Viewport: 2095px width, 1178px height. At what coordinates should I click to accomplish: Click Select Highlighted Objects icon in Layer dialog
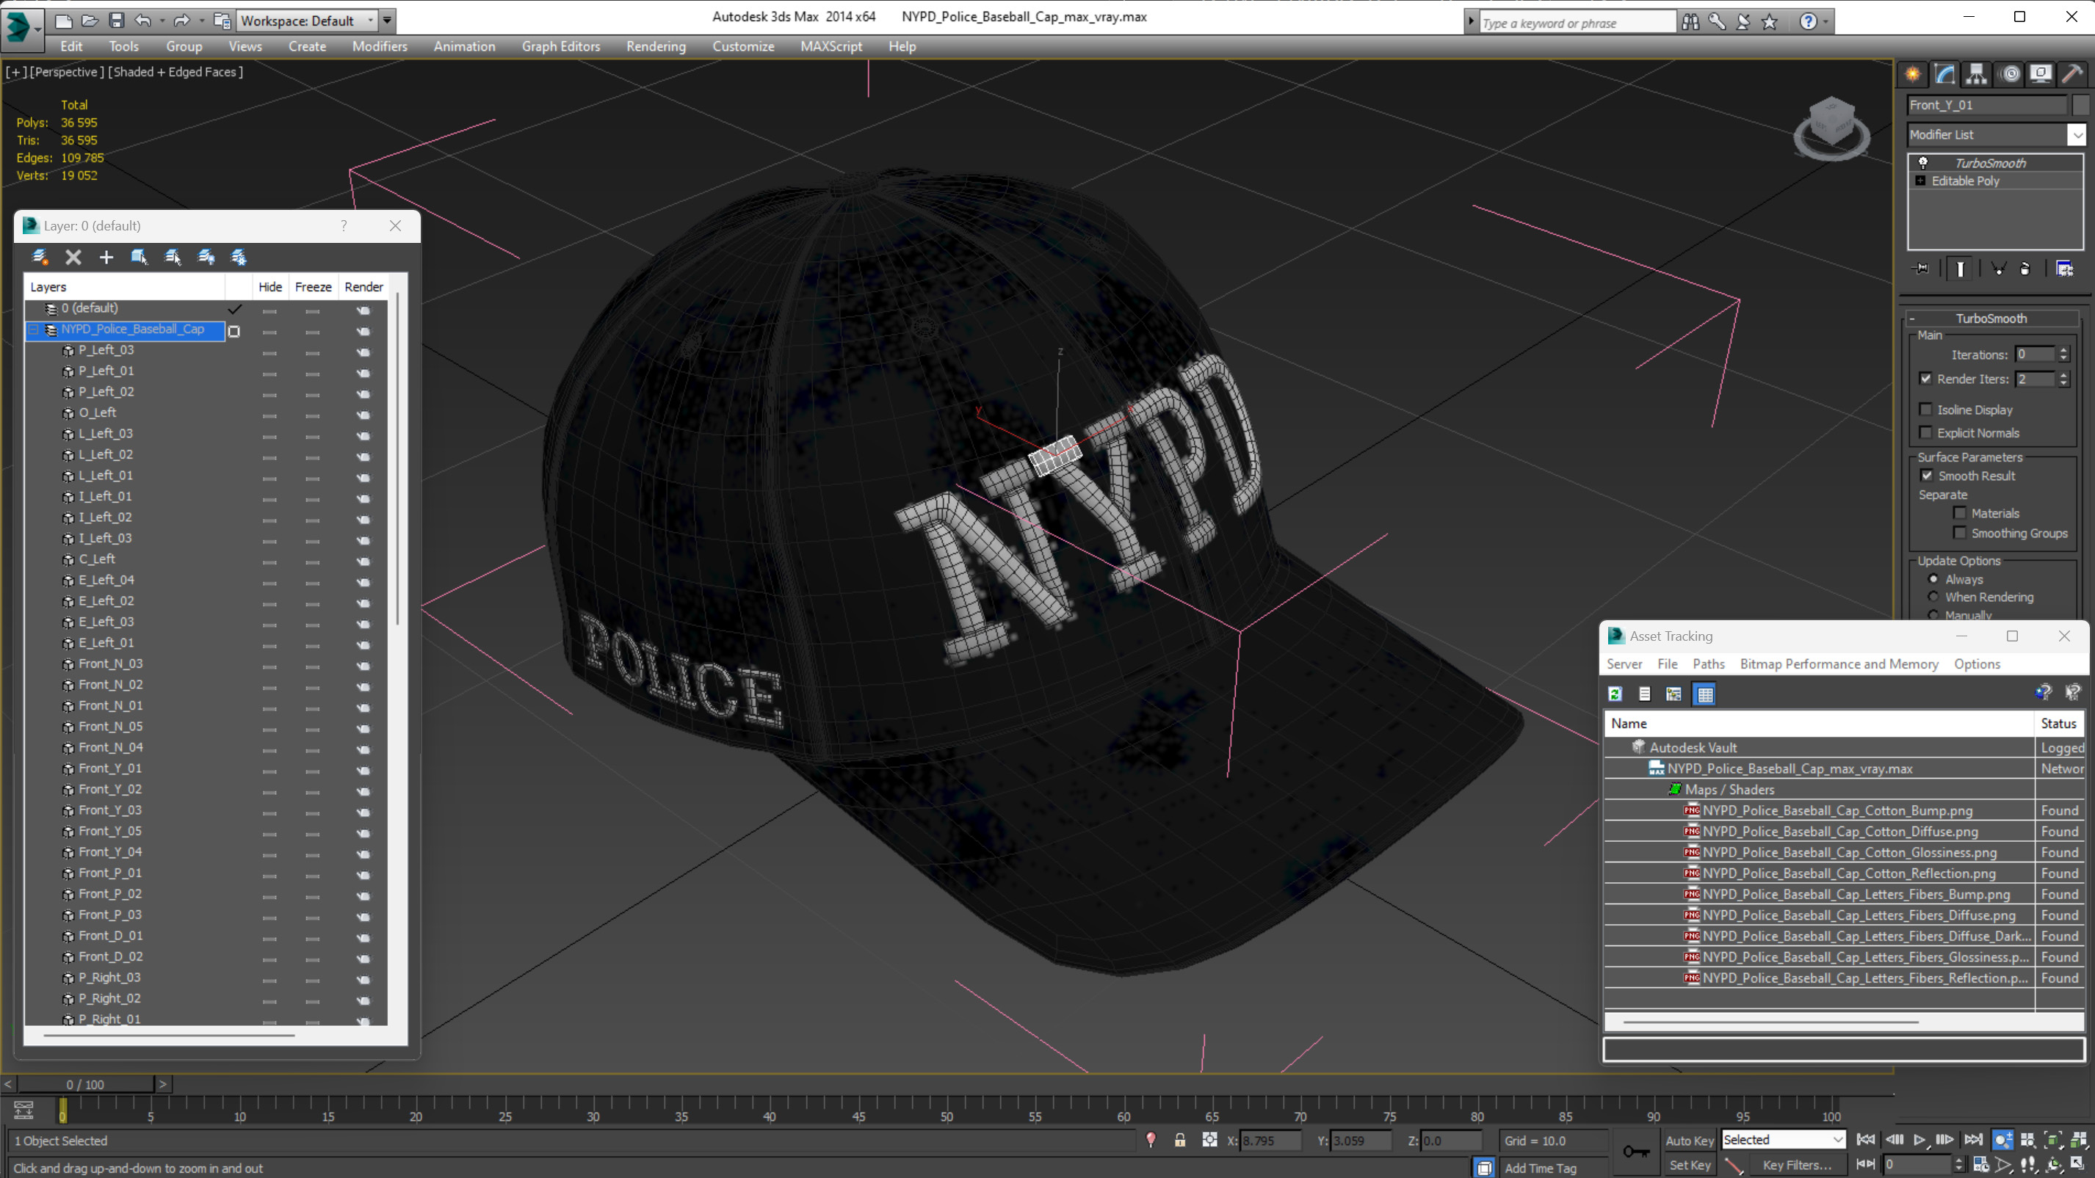pyautogui.click(x=139, y=257)
